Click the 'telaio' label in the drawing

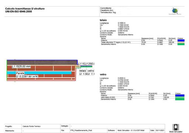(83, 71)
